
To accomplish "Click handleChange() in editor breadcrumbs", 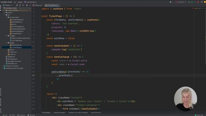I will point(59,112).
